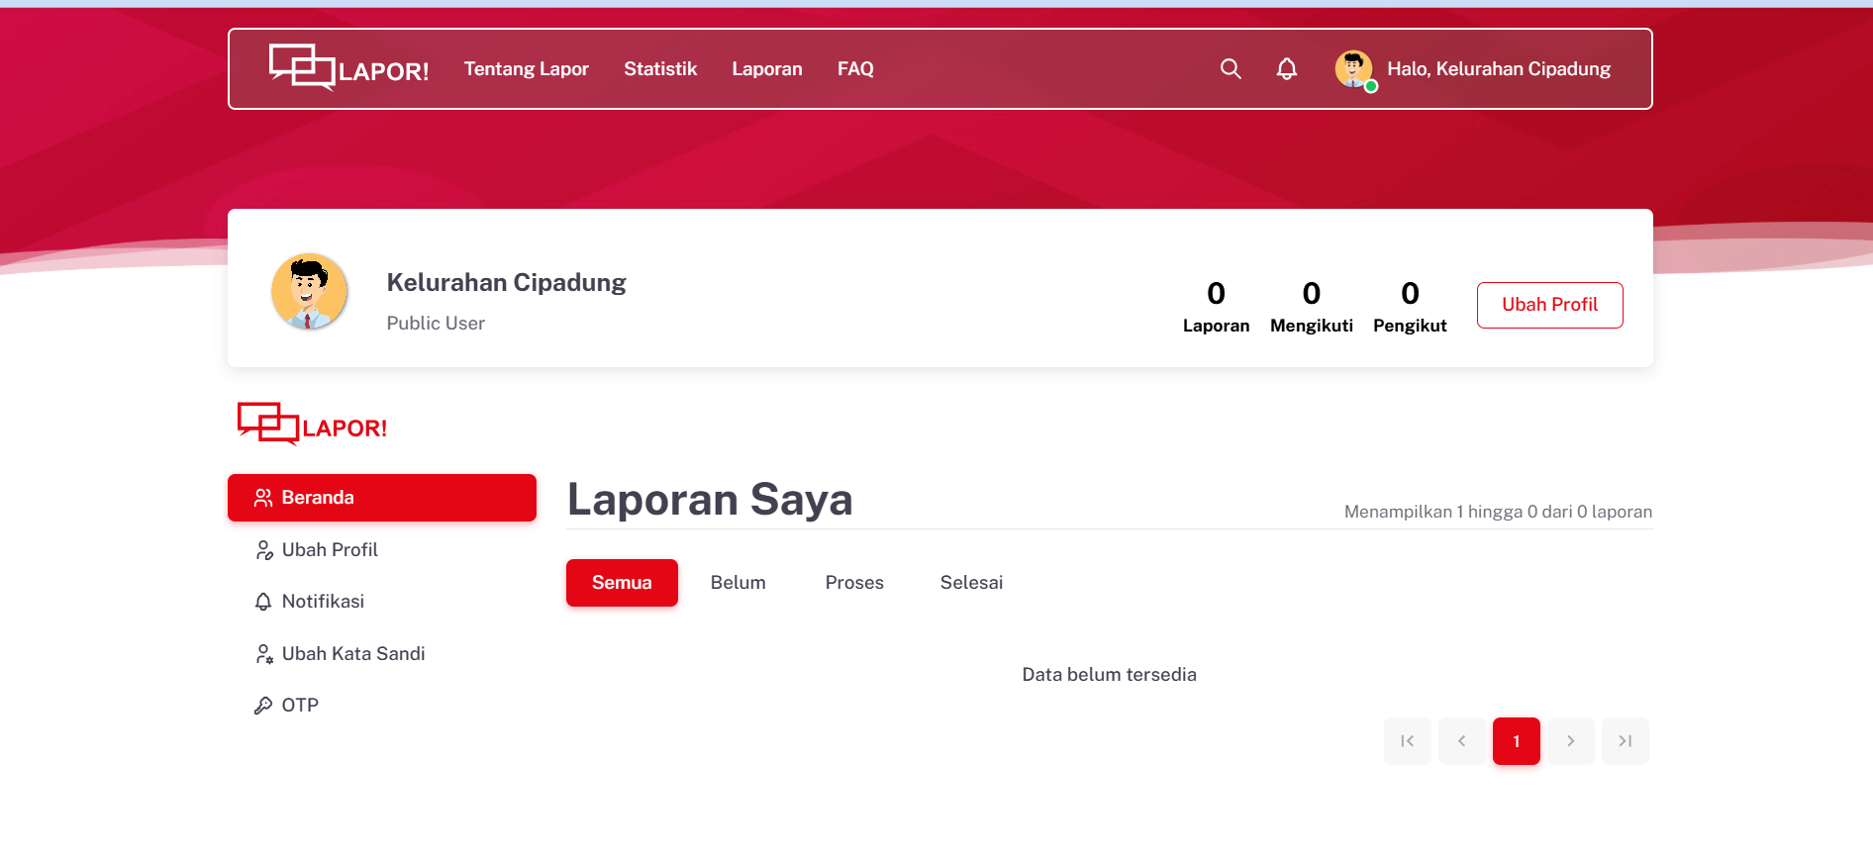
Task: Open the notification bell in the navbar
Action: [1286, 68]
